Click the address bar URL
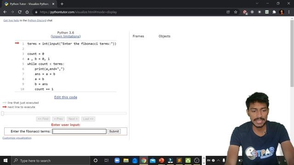294x165 pixels. (x=78, y=12)
